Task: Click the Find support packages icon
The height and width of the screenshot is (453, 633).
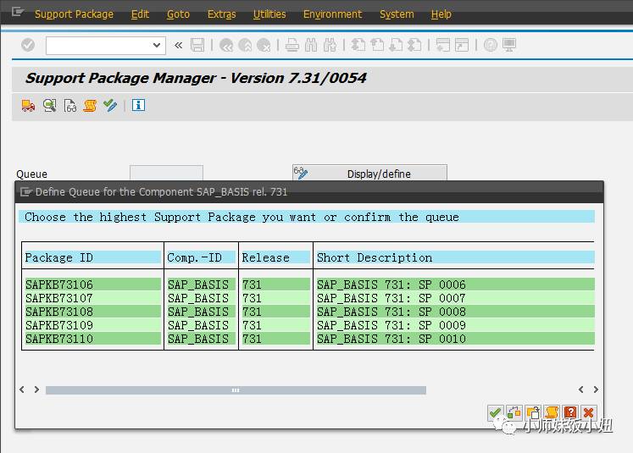Action: click(x=50, y=106)
